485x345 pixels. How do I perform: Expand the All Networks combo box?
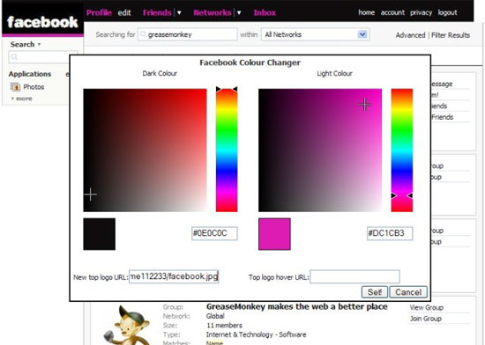pyautogui.click(x=362, y=34)
